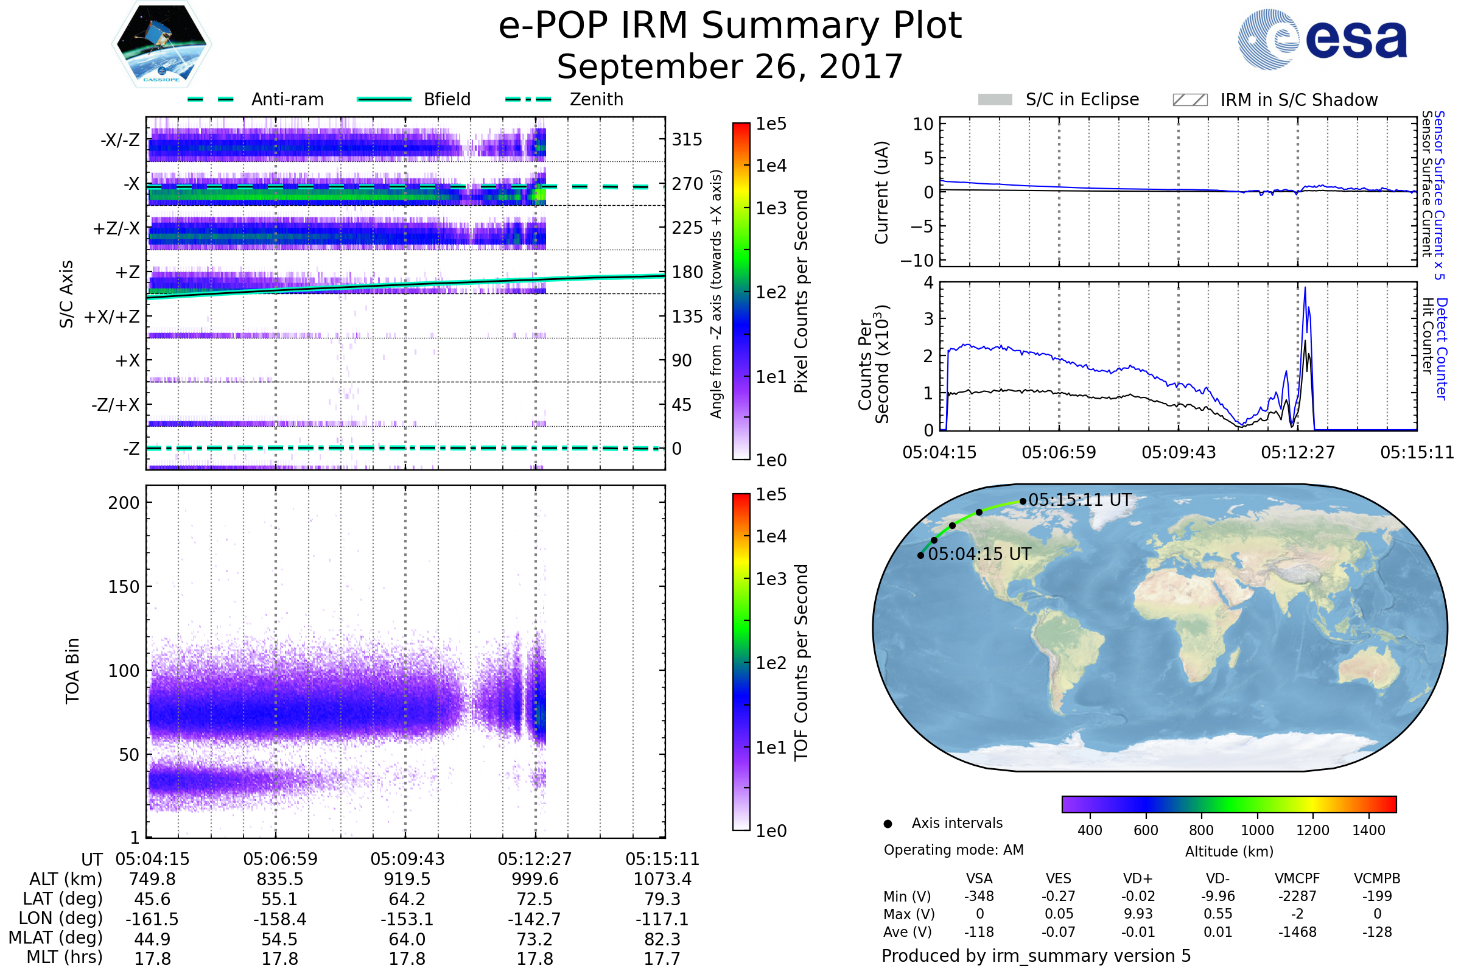Click the ESA logo

pyautogui.click(x=1323, y=40)
